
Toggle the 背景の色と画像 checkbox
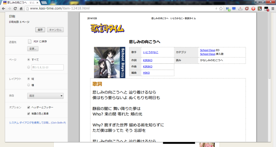click(x=28, y=114)
